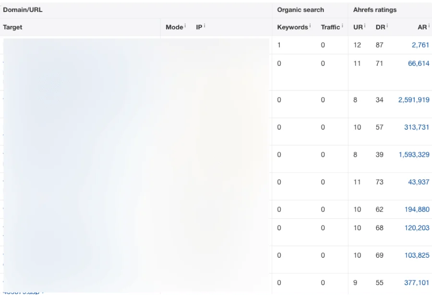The image size is (432, 297).
Task: Sort table by Keywords header label
Action: [x=292, y=27]
